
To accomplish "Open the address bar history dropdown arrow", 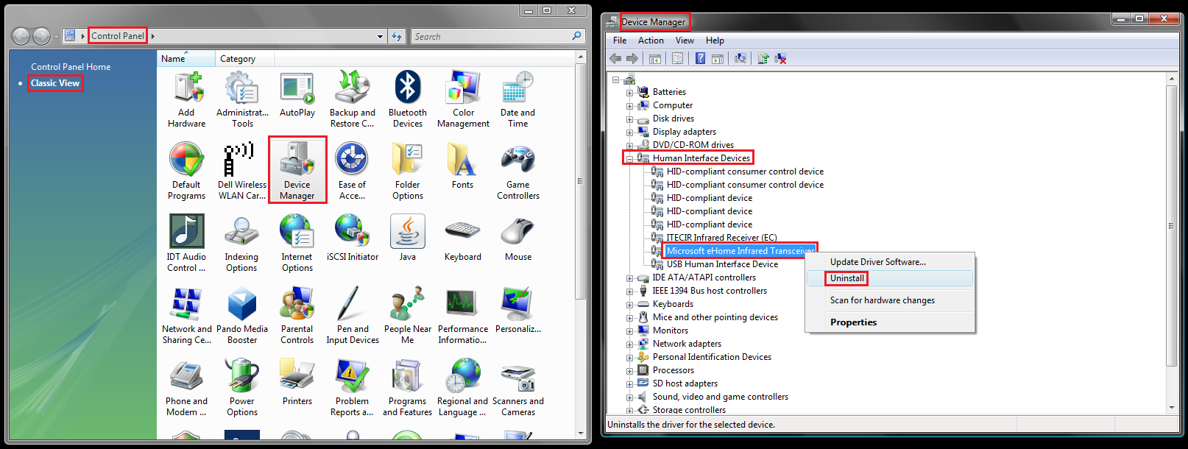I will (x=380, y=36).
